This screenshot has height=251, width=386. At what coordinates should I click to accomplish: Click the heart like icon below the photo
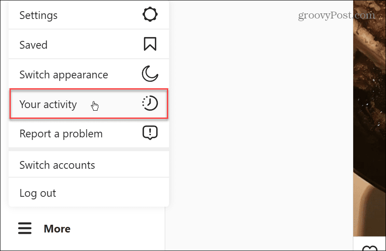pos(370,248)
